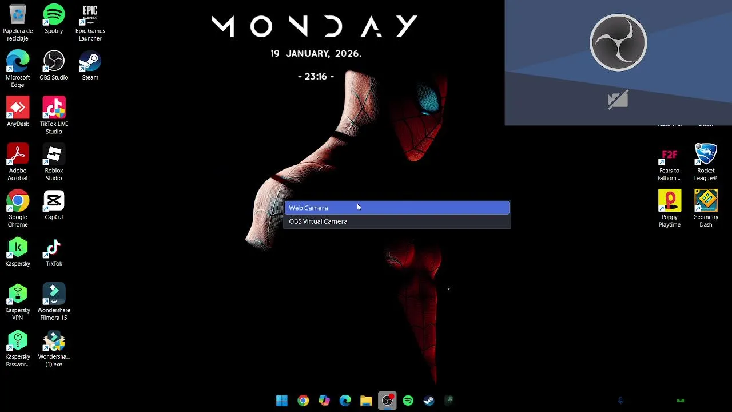Open Kaspersky Password Manager shortcut
The width and height of the screenshot is (732, 412).
pyautogui.click(x=18, y=349)
